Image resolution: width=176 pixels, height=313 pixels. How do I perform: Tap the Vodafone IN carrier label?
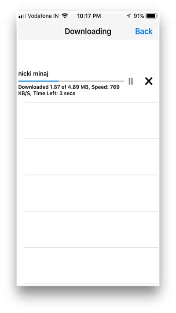point(43,16)
